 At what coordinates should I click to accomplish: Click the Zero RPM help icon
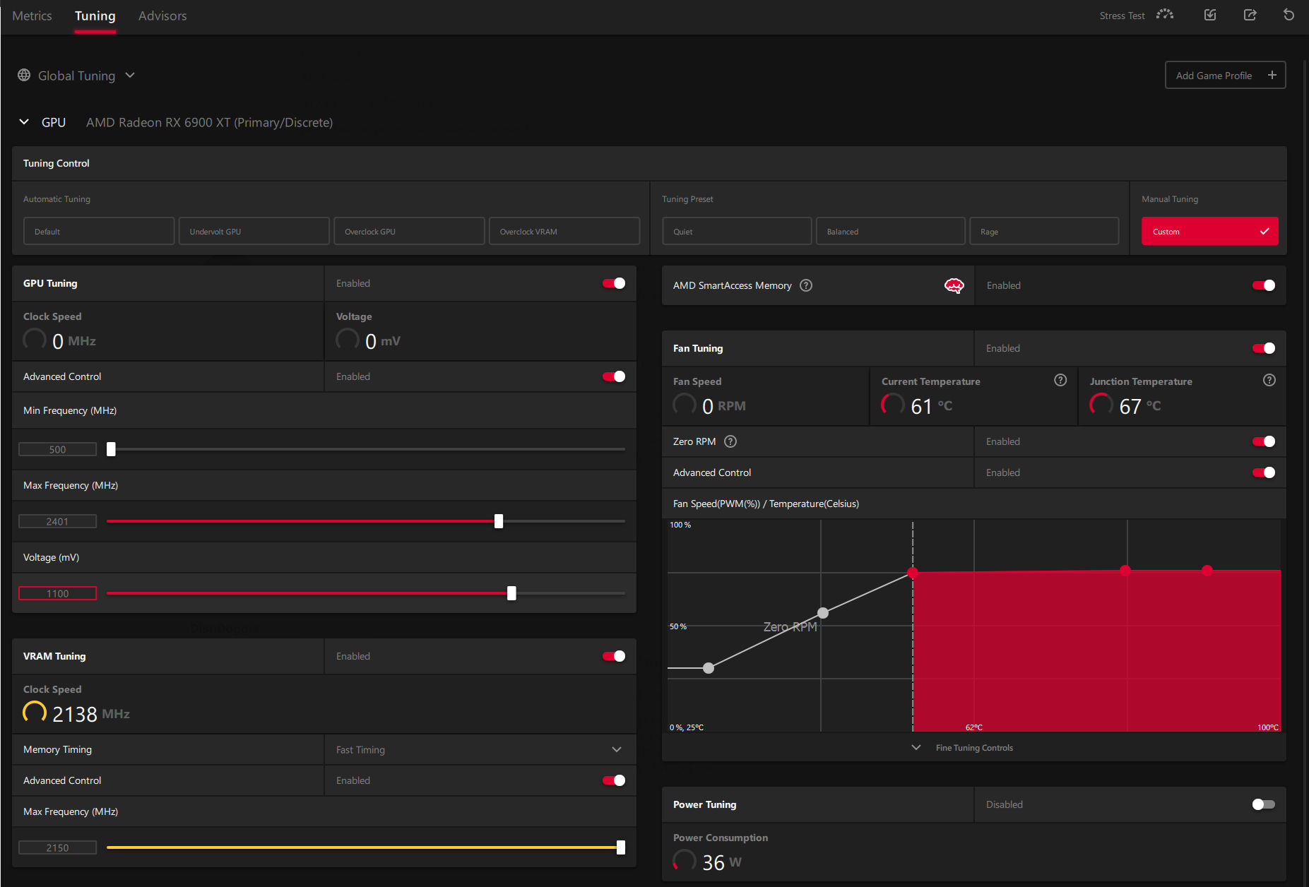click(x=730, y=441)
